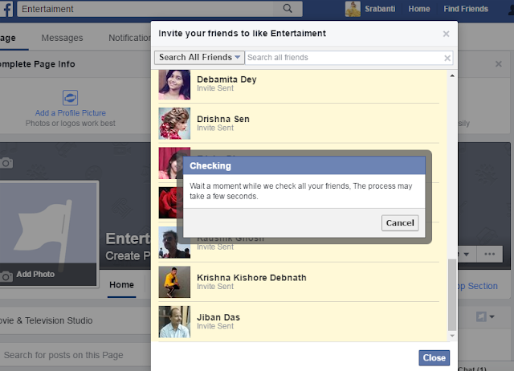Click the camera icon beside Add Photo
Viewport: 514px width, 371px height.
tap(6, 276)
